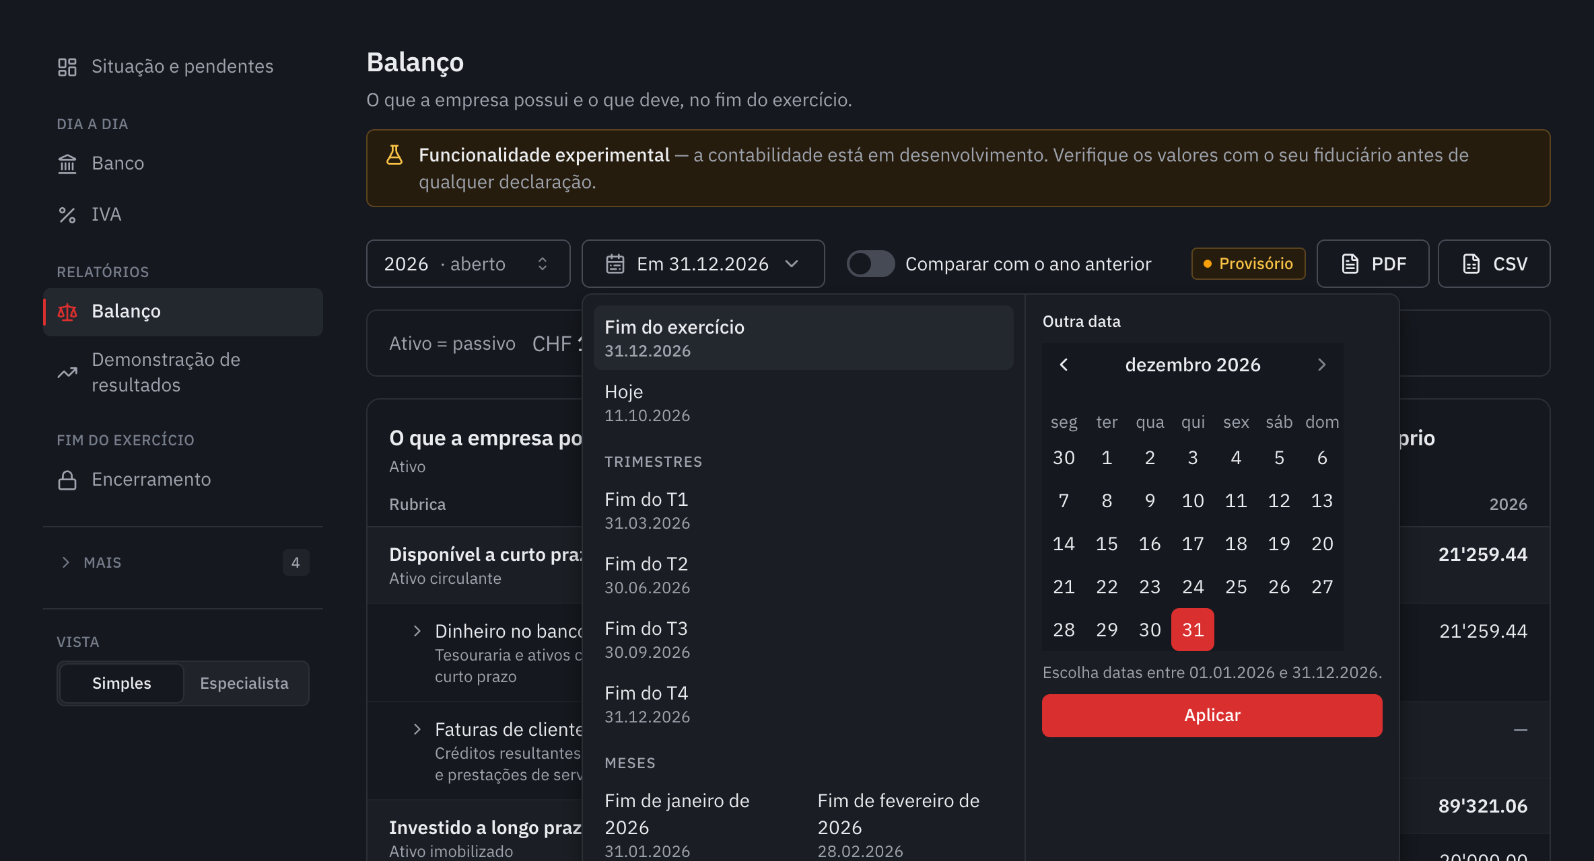Expand the Dinheiro no banco row
This screenshot has width=1594, height=861.
tap(417, 631)
